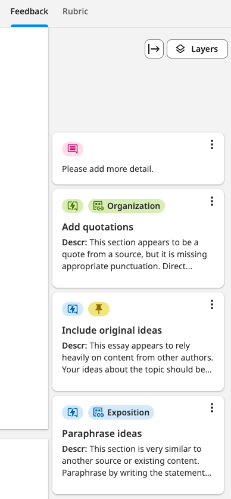Select the 'Please add more detail.' comment text
231x499 pixels.
(x=108, y=169)
